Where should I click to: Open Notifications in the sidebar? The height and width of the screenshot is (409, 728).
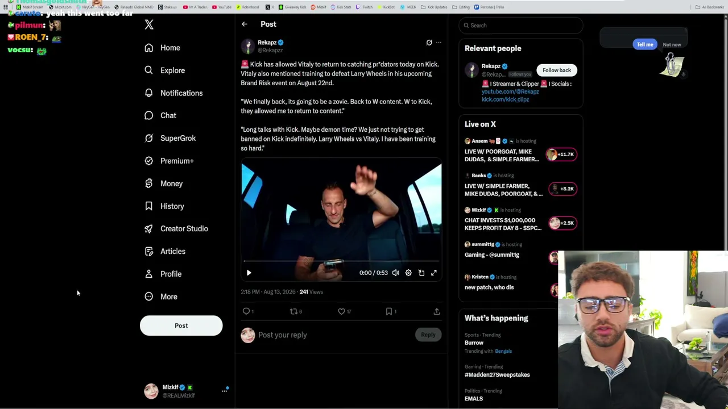click(173, 93)
